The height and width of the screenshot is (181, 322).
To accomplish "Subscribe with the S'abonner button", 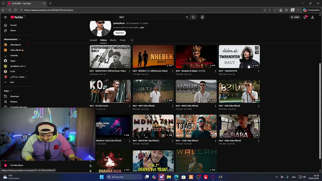I will 119,33.
